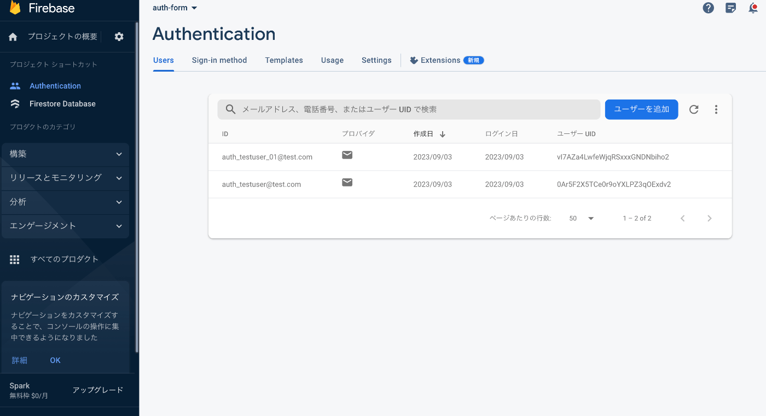
Task: Expand the リリースとモニタリング category
Action: (66, 178)
